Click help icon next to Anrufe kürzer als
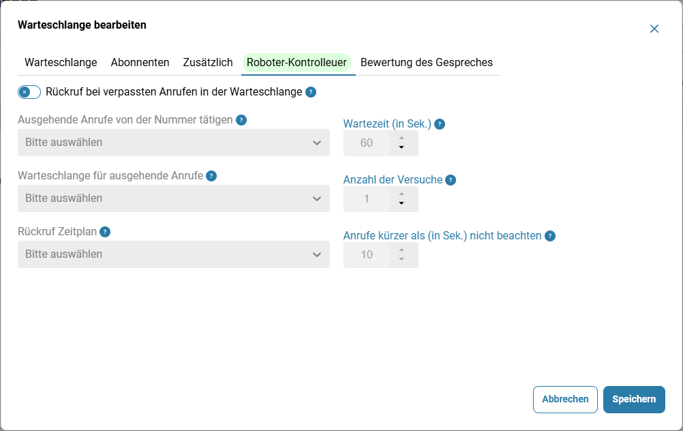 tap(550, 236)
